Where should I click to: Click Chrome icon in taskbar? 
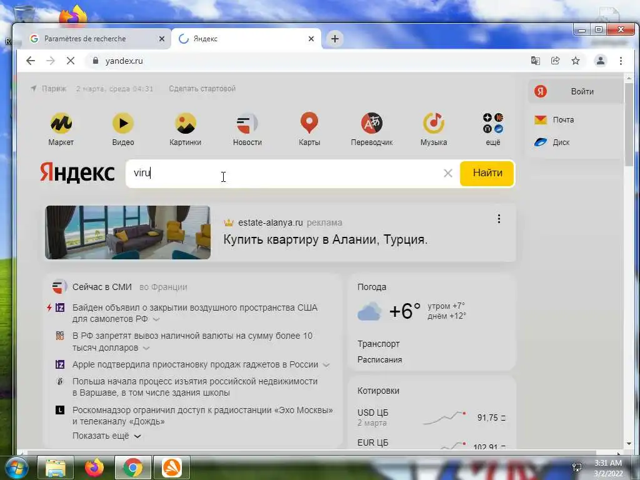[133, 467]
